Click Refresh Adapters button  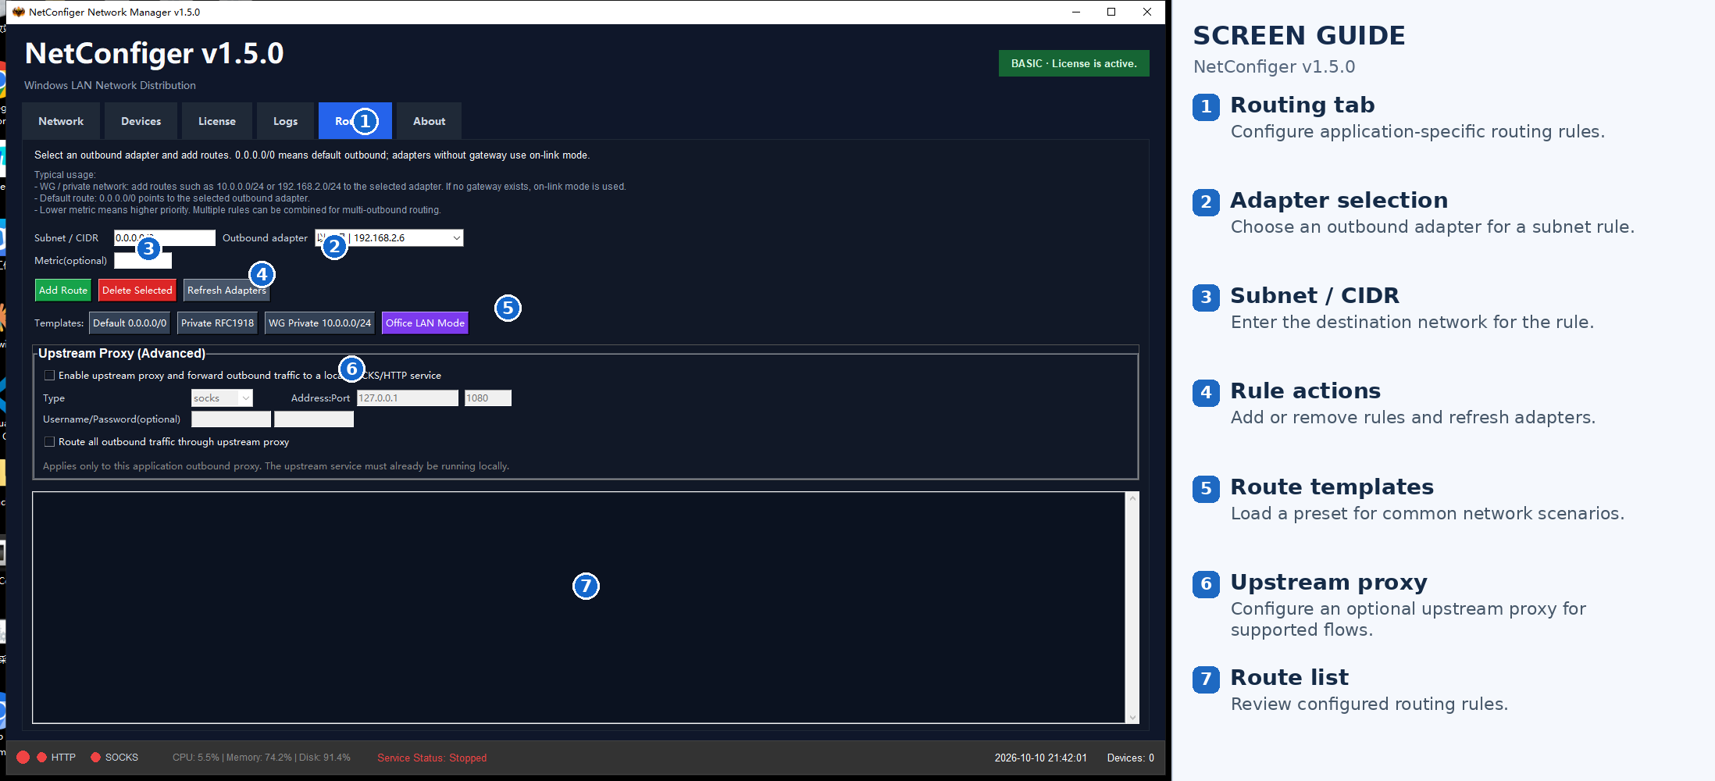click(226, 291)
